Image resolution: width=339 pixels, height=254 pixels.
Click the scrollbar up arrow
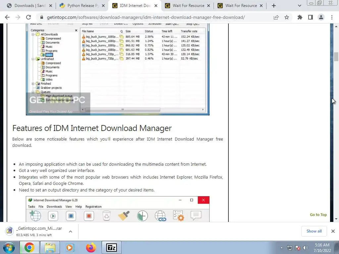(x=336, y=26)
